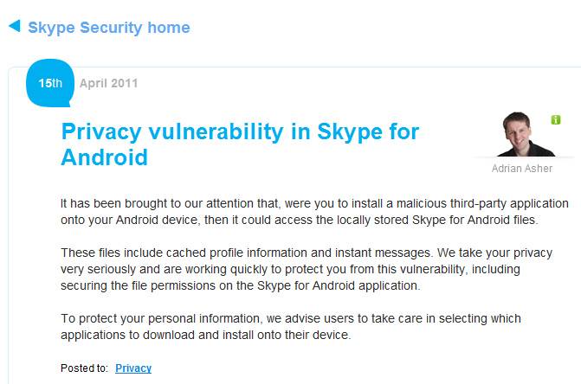The height and width of the screenshot is (384, 581).
Task: Click the phrase 'We take your privacy'
Action: click(494, 253)
